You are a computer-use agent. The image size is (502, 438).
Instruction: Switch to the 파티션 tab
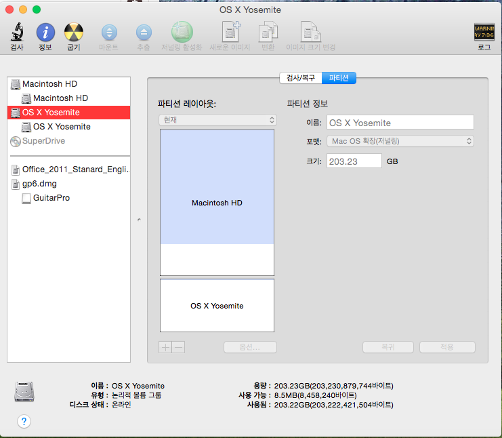coord(339,78)
